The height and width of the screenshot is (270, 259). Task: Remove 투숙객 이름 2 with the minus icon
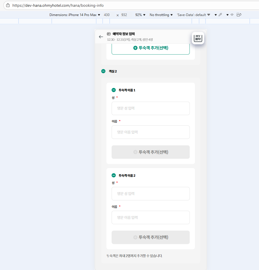coord(114,175)
